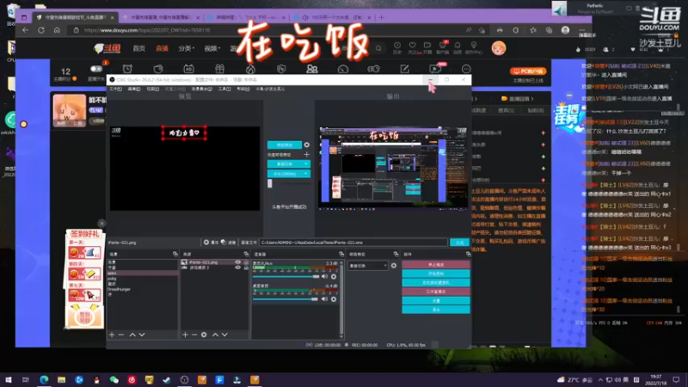Click Douyu search magnifier icon
The height and width of the screenshot is (387, 688).
[378, 48]
